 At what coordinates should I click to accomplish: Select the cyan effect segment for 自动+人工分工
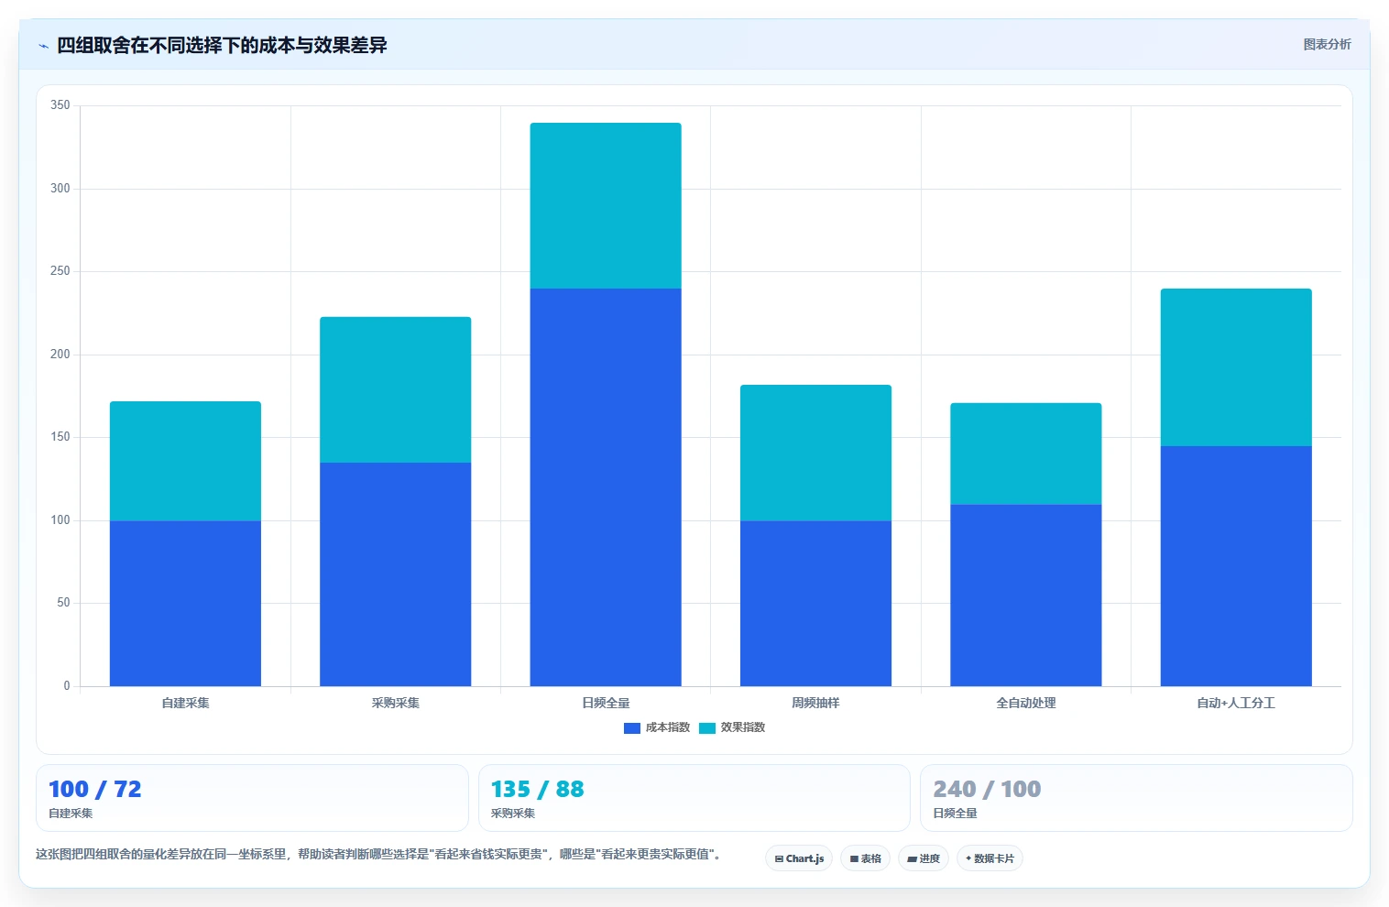(x=1236, y=367)
